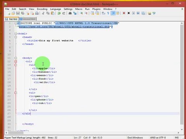This screenshot has height=139, width=186.
Task: Click the Open file toolbar icon
Action: (13, 13)
